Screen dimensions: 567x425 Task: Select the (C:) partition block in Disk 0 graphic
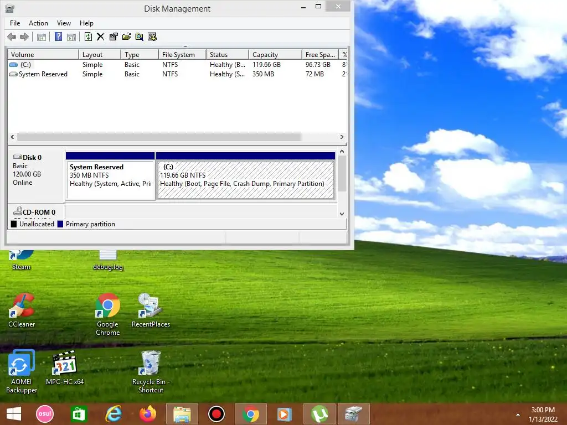click(x=245, y=176)
